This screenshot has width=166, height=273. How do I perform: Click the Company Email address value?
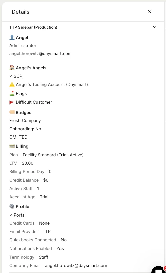click(x=76, y=265)
